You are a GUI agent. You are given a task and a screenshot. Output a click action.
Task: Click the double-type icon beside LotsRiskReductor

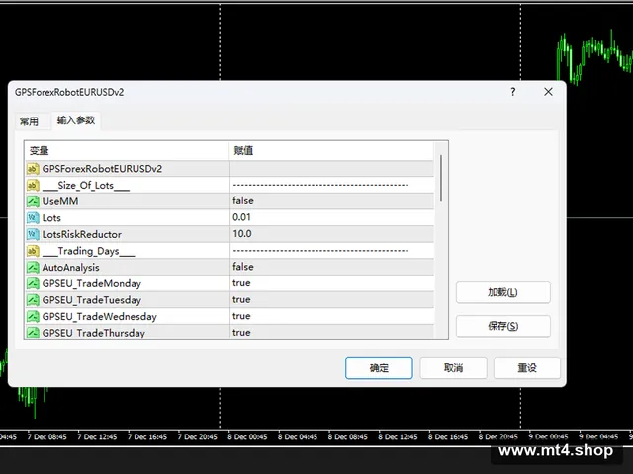[33, 234]
